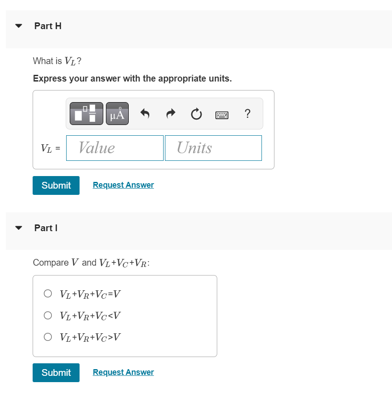
Task: Click the redo arrow icon
Action: click(171, 114)
